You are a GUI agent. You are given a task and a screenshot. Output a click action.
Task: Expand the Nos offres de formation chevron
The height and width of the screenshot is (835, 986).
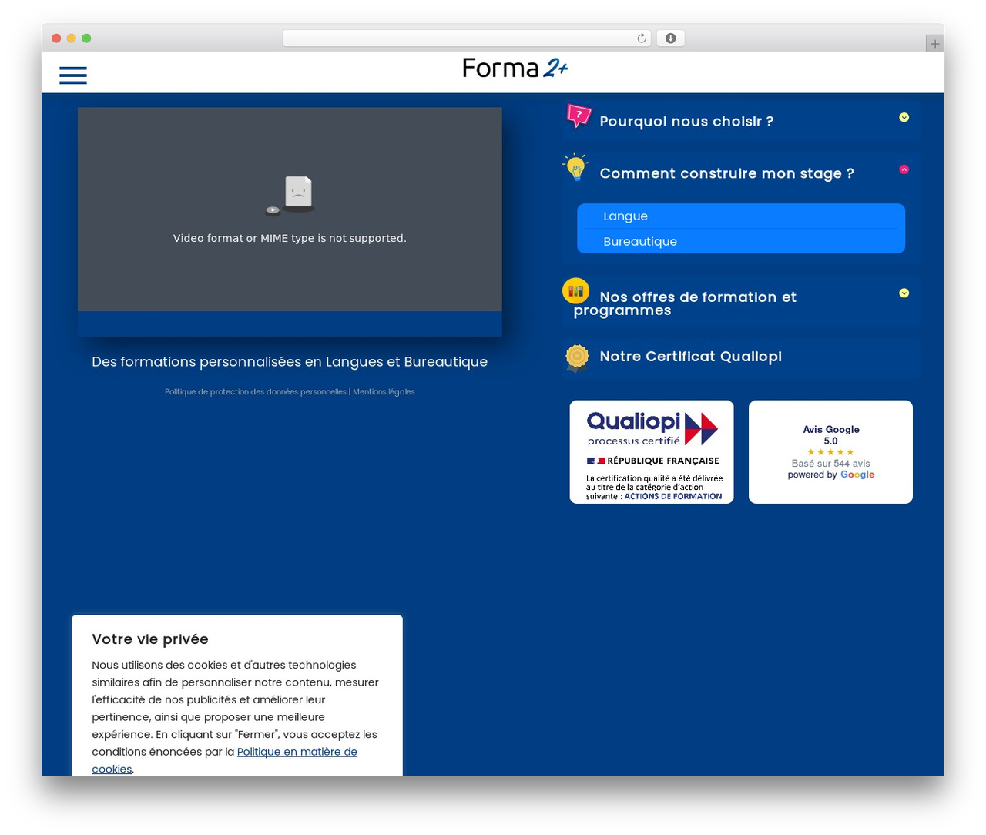(x=904, y=293)
